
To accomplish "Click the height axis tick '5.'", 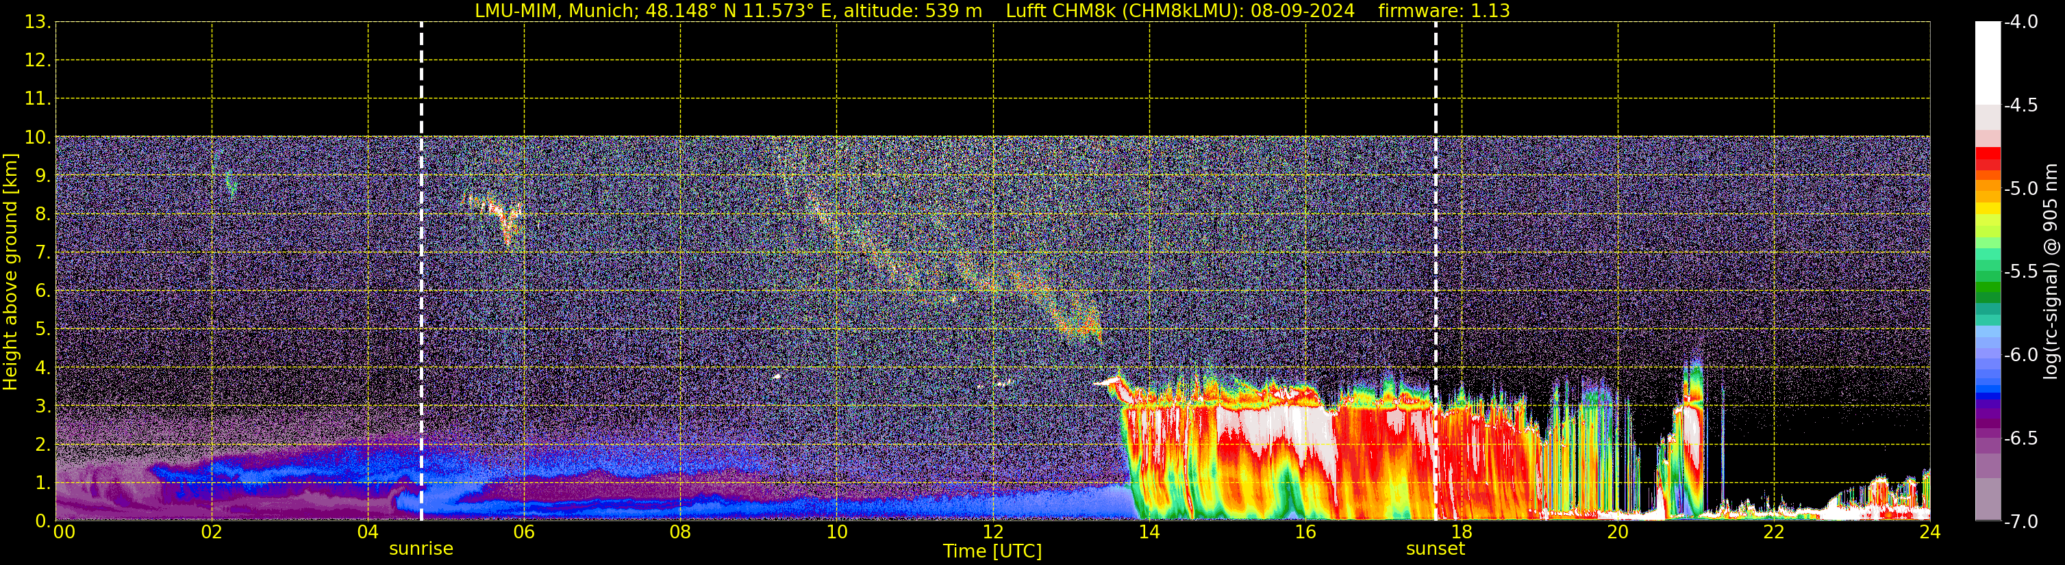I will [x=43, y=329].
